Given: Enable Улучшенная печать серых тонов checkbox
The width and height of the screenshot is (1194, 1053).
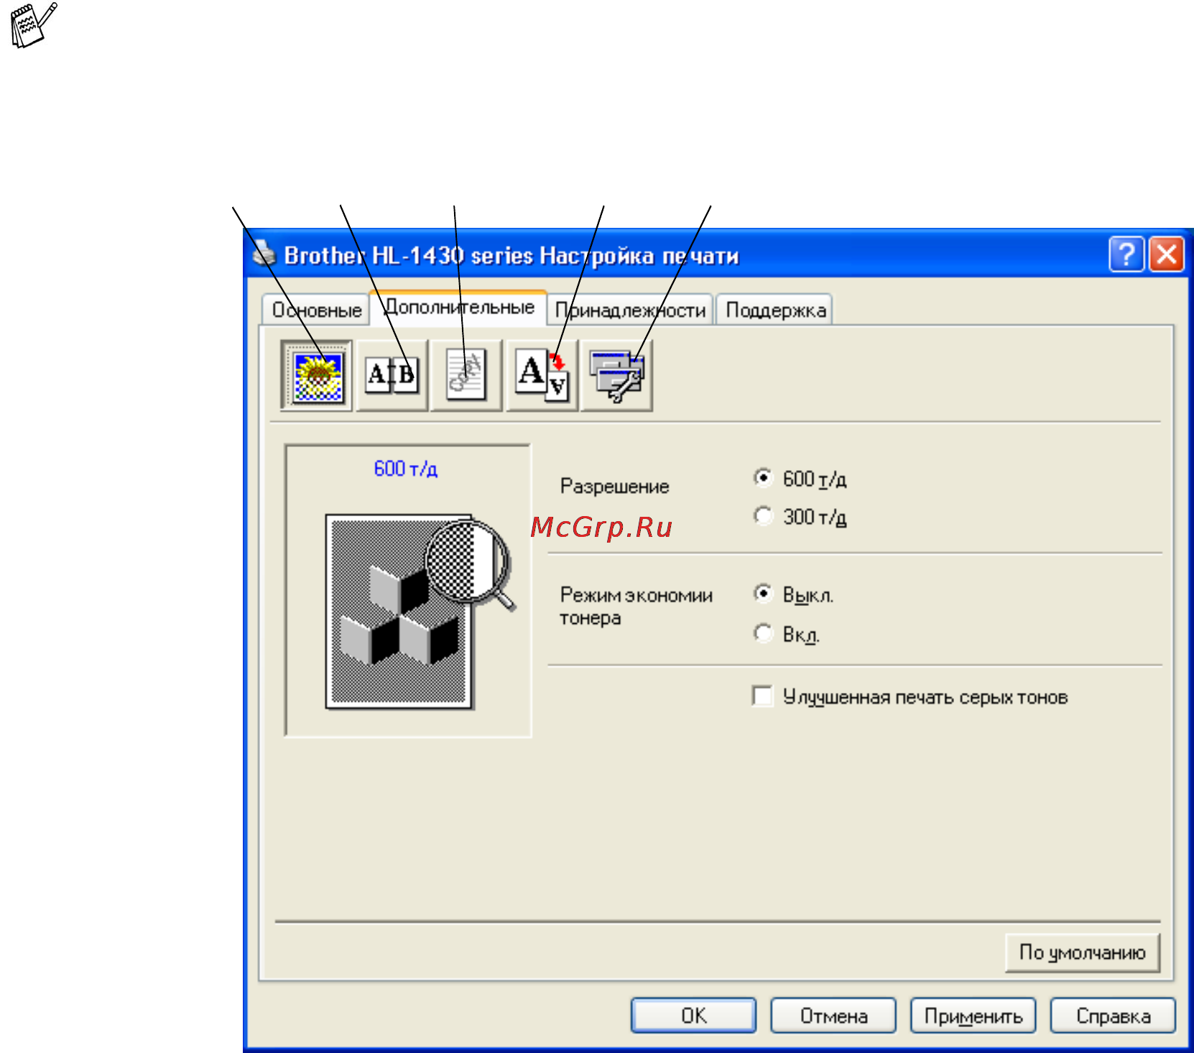Looking at the screenshot, I should click(762, 696).
